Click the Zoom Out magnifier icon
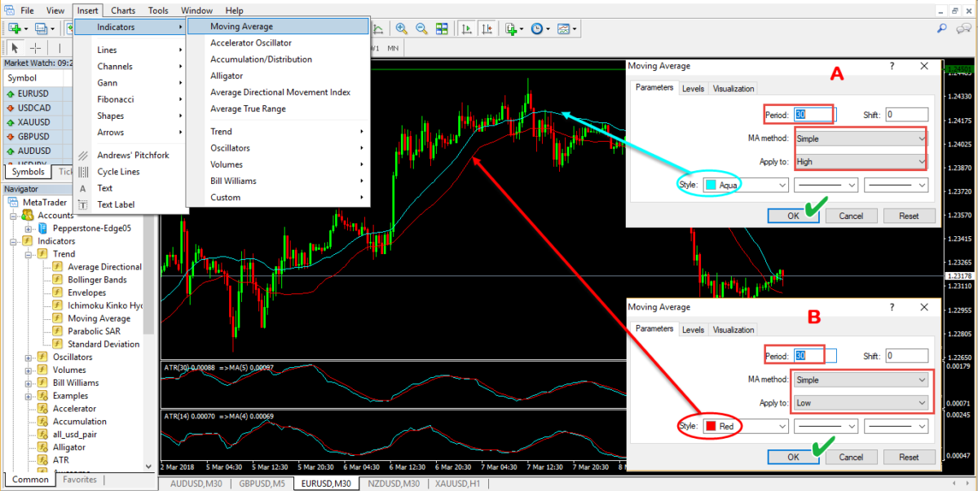This screenshot has width=978, height=491. click(x=421, y=28)
